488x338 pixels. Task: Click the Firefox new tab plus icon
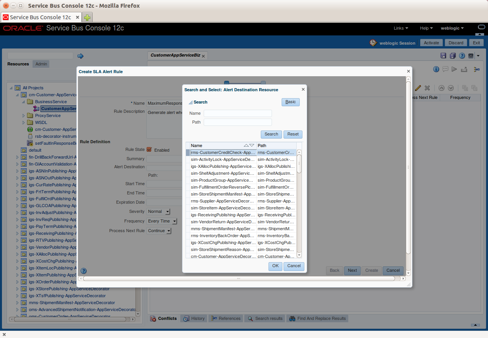coord(87,17)
